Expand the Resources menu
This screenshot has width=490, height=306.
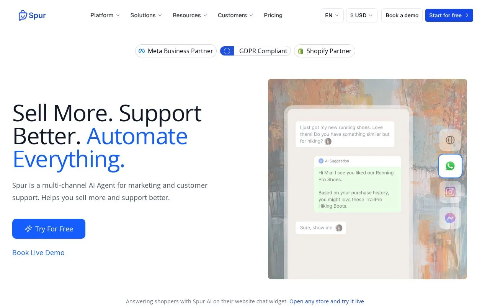190,15
